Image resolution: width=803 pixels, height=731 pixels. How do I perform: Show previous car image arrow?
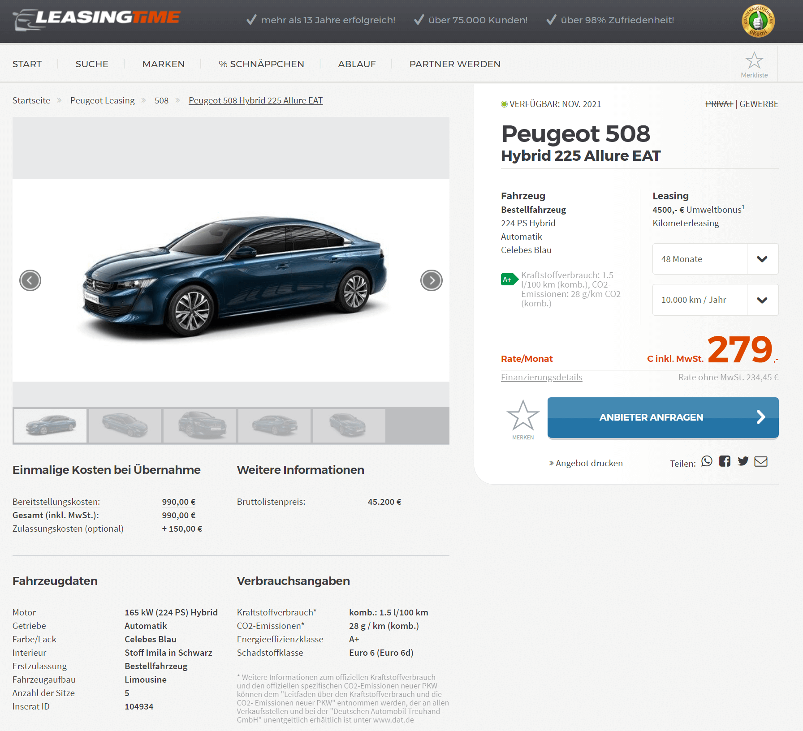coord(30,280)
